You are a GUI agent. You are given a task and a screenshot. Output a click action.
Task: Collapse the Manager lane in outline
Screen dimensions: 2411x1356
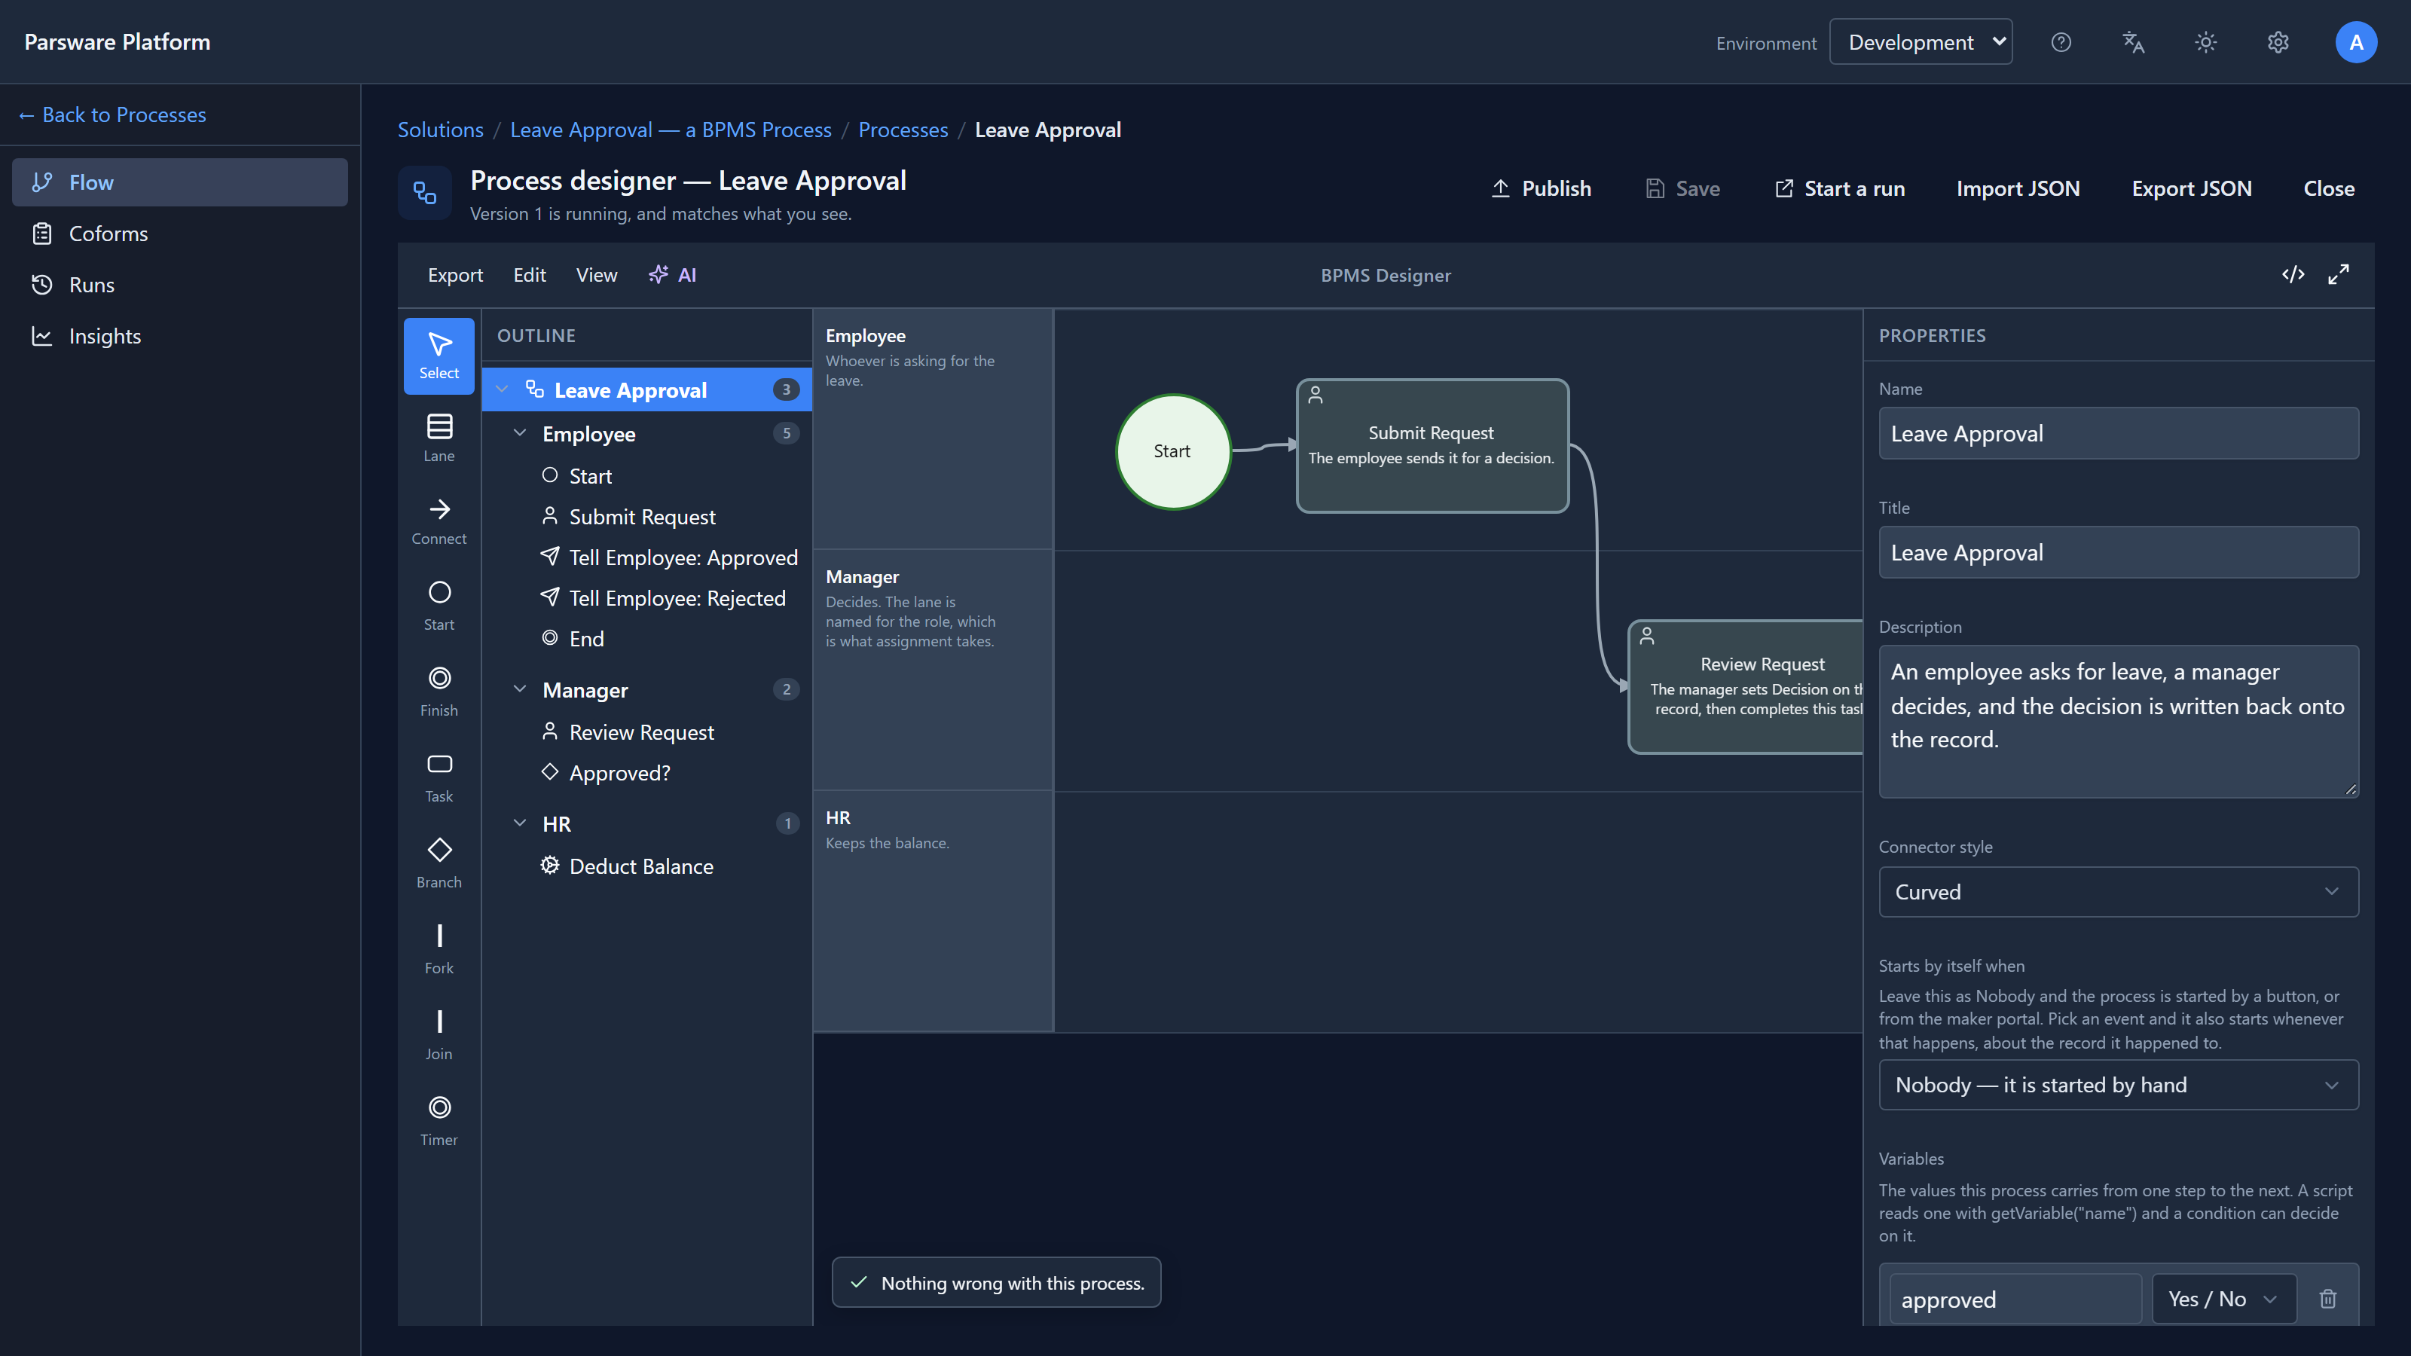click(x=519, y=690)
